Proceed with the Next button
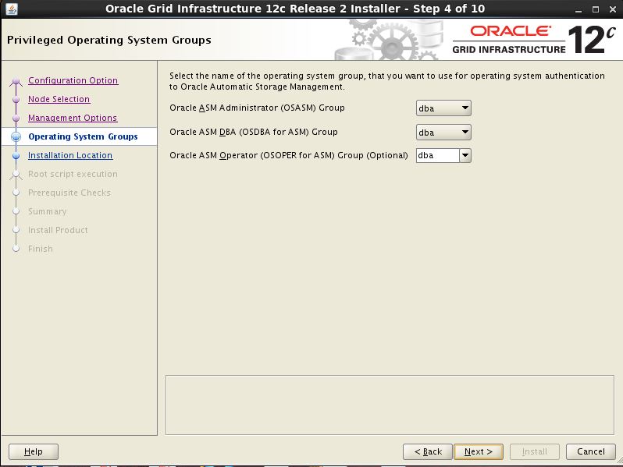 [479, 451]
